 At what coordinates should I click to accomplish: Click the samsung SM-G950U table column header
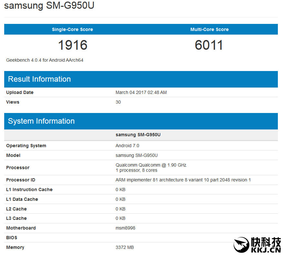[x=138, y=135]
